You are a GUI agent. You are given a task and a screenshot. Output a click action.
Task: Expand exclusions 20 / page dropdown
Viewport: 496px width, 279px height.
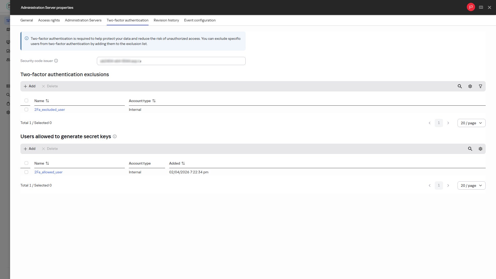tap(471, 123)
